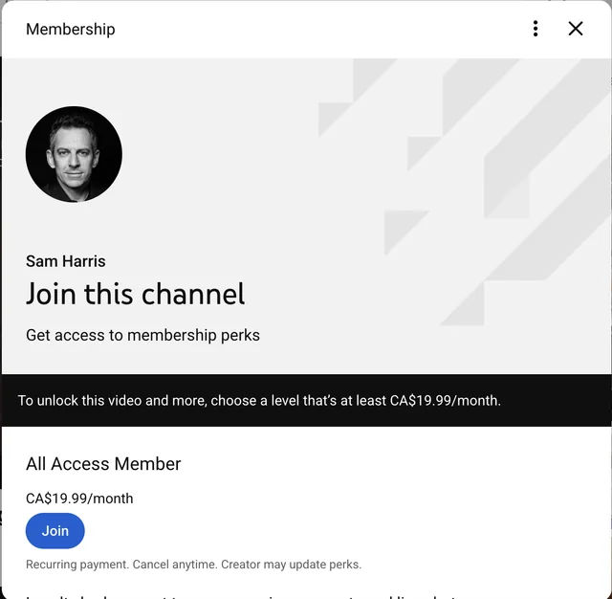Select the Cancel anytime phrase in the disclaimer
The height and width of the screenshot is (599, 612).
point(175,565)
